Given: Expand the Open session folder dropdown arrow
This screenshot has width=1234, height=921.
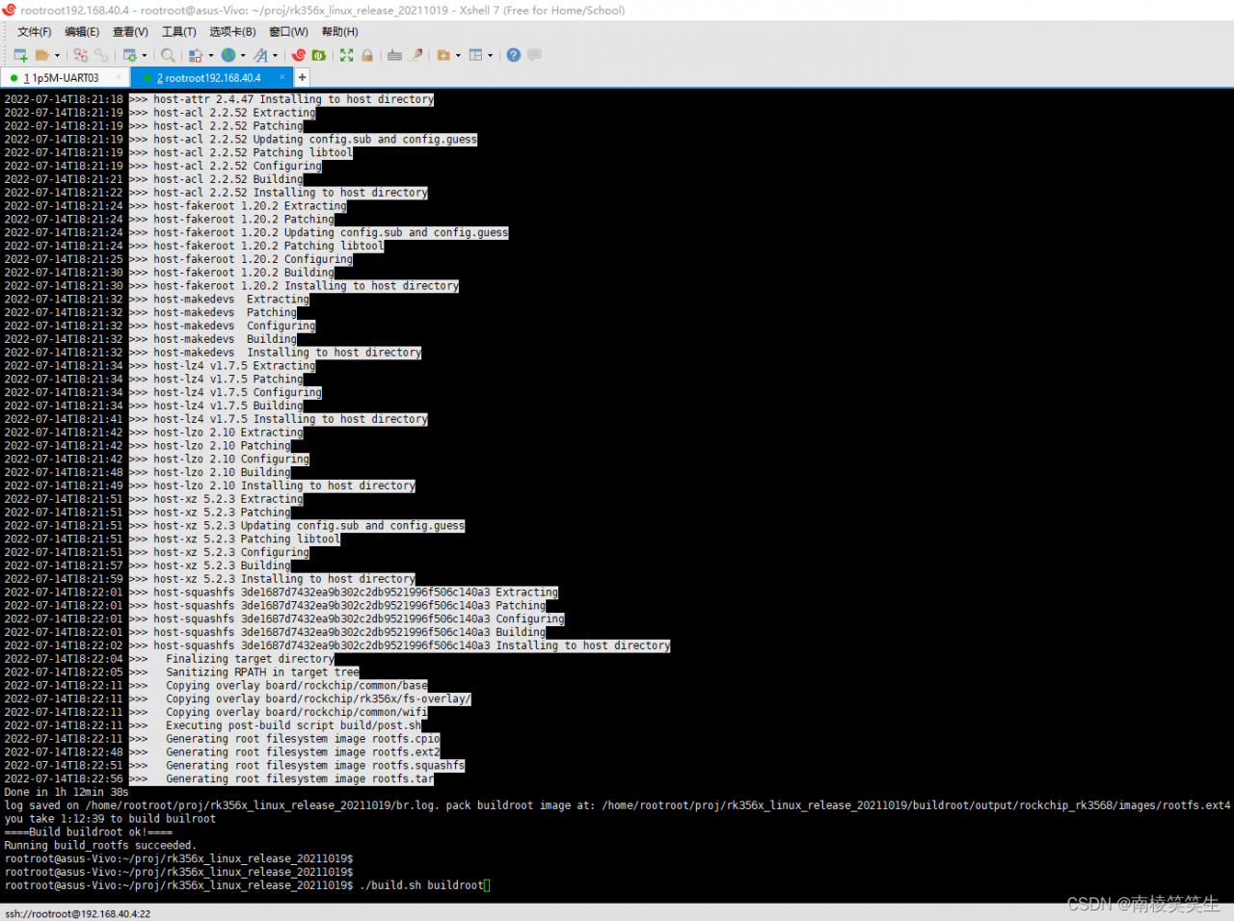Looking at the screenshot, I should pos(57,55).
